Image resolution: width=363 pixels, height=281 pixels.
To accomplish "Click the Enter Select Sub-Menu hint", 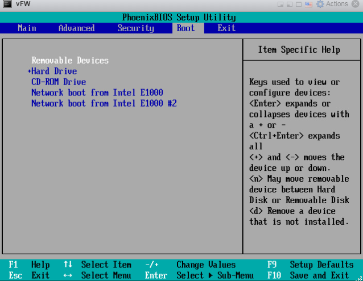I will pos(199,275).
